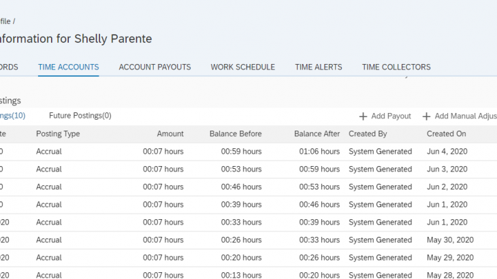This screenshot has height=279, width=497.
Task: Switch to the Time Accounts tab
Action: point(69,67)
